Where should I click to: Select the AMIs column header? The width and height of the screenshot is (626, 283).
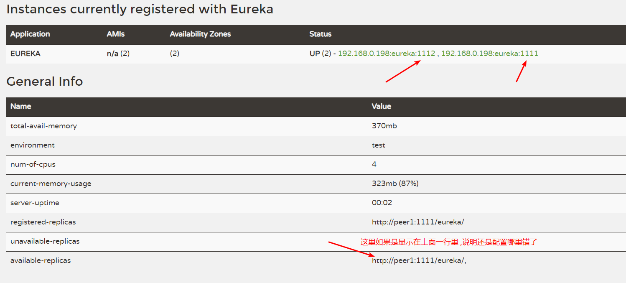pos(116,34)
